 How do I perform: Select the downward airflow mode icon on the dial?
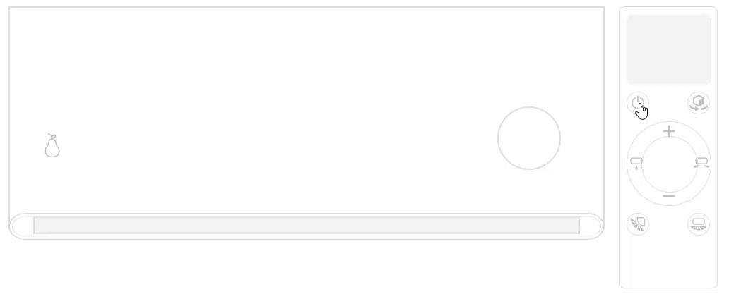coord(636,162)
